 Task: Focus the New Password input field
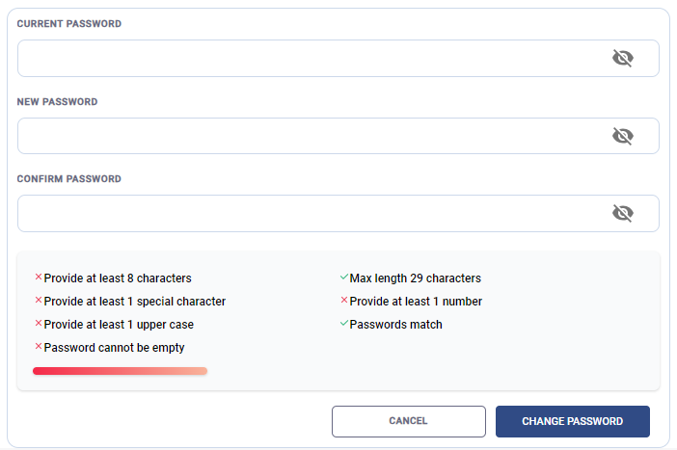[x=309, y=136]
